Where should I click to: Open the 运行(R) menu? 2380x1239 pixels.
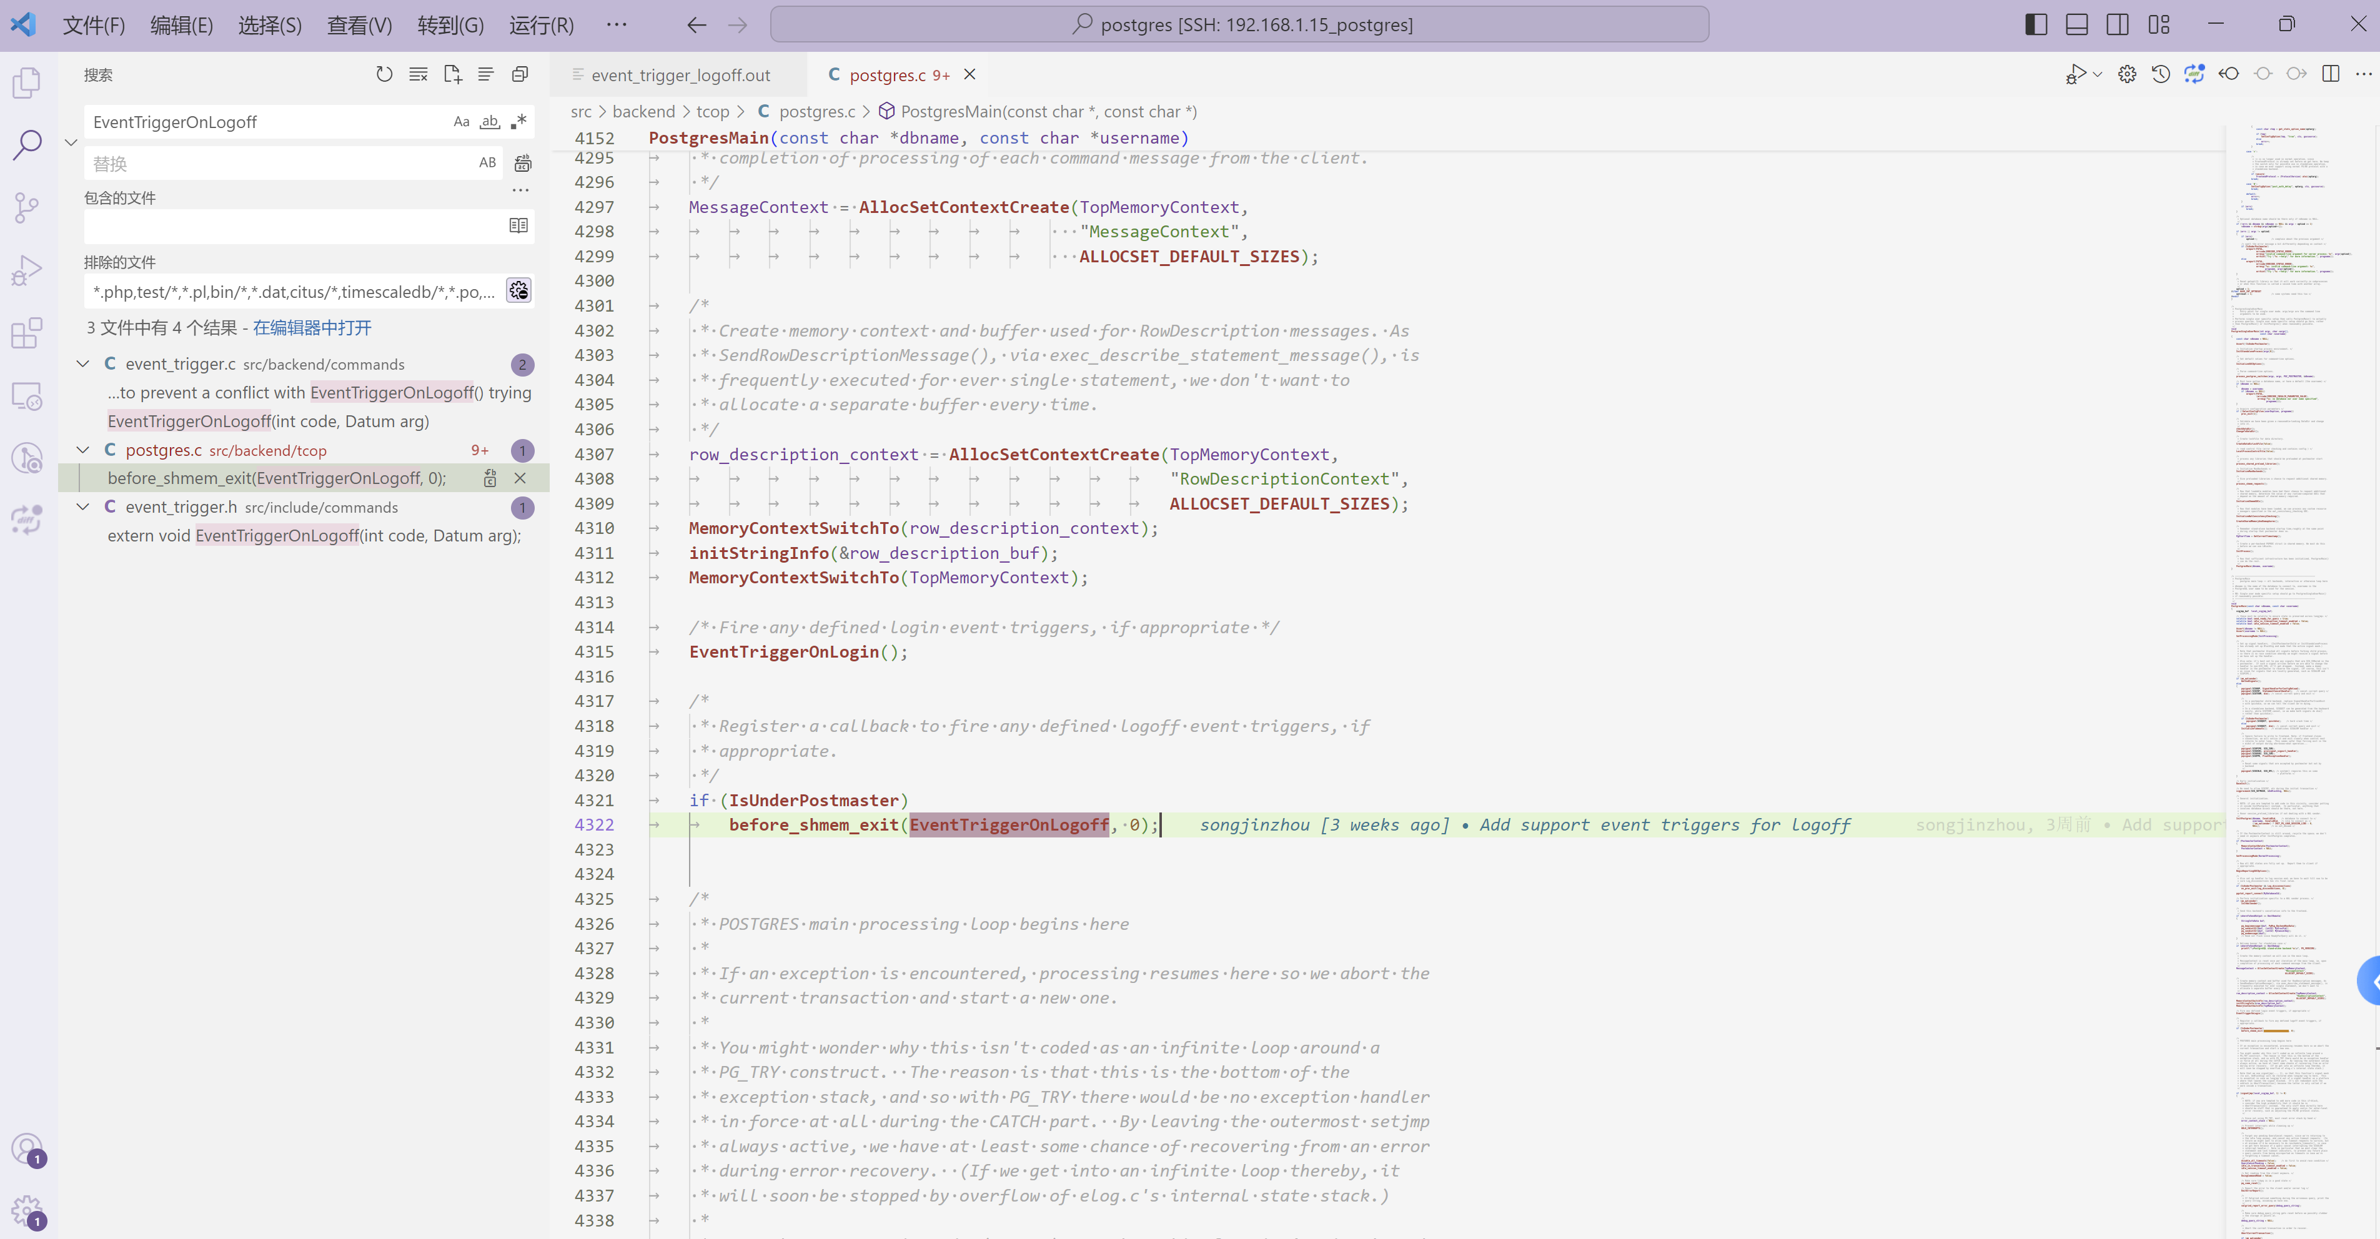542,25
